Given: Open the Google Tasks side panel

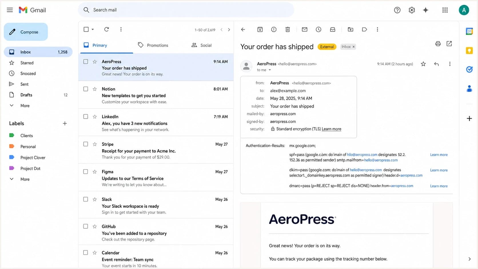Looking at the screenshot, I should pyautogui.click(x=469, y=69).
